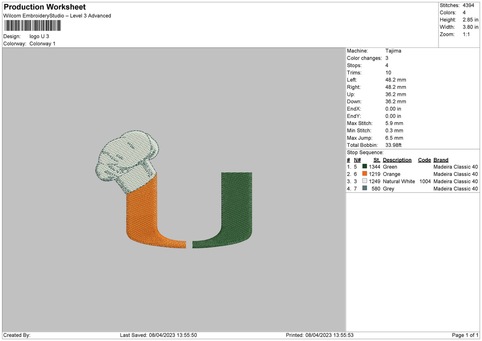Click 'Page 1 of 1' in the footer

pyautogui.click(x=465, y=335)
